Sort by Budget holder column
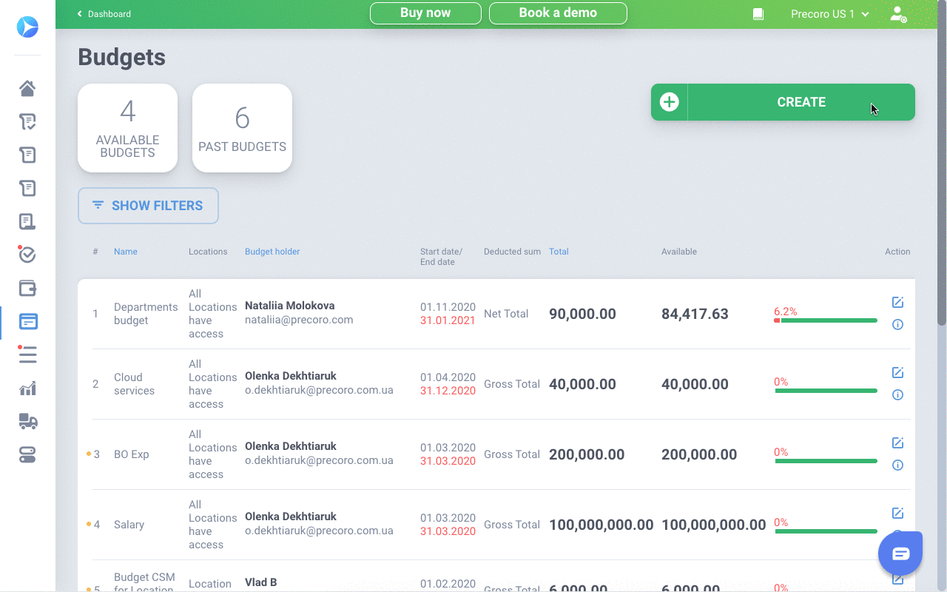The height and width of the screenshot is (592, 947). click(272, 252)
